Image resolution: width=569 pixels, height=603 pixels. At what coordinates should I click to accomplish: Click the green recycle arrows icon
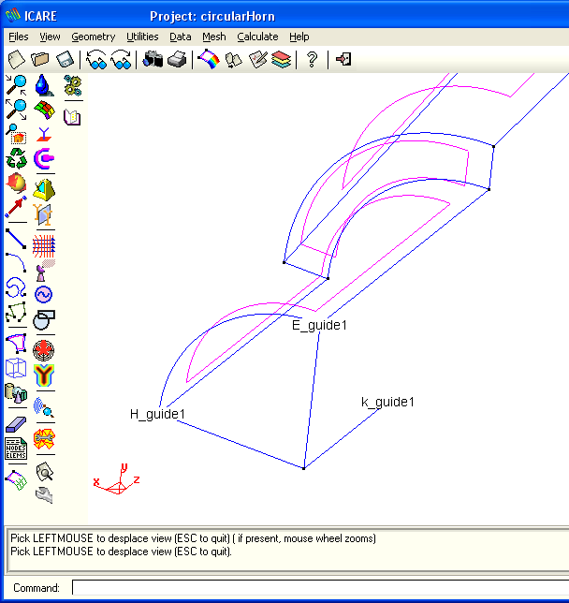[x=17, y=158]
